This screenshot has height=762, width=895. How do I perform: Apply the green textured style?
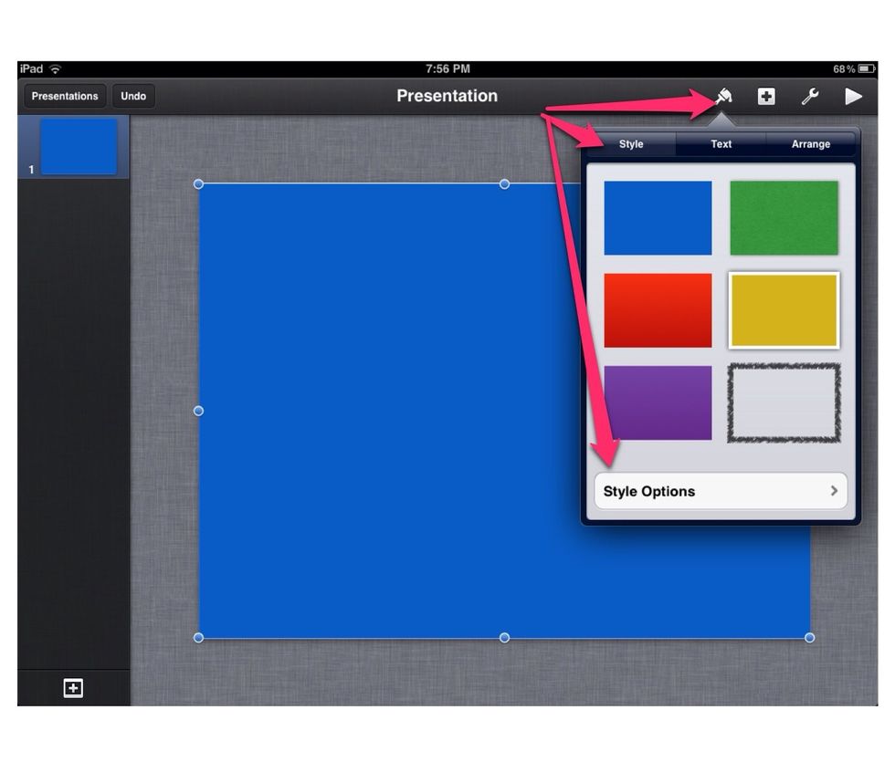[x=784, y=218]
